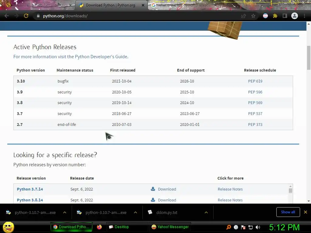Screen dimensions: 311x233
Task: Close the raw.githubusercontent tab
Action: pos(70,5)
